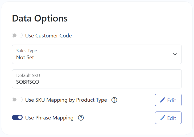Click the 'Data Options' heading

pyautogui.click(x=40, y=19)
